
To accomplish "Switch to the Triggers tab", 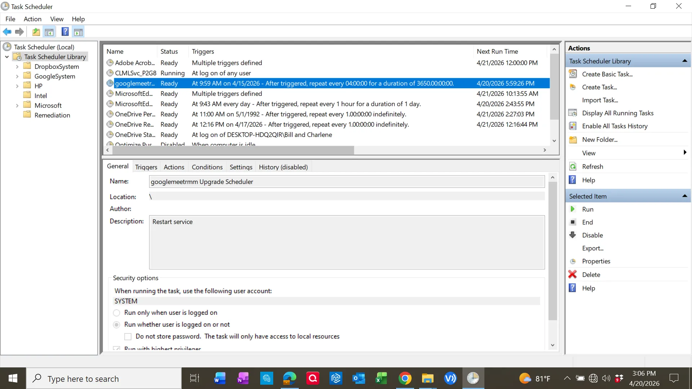I will click(x=146, y=167).
